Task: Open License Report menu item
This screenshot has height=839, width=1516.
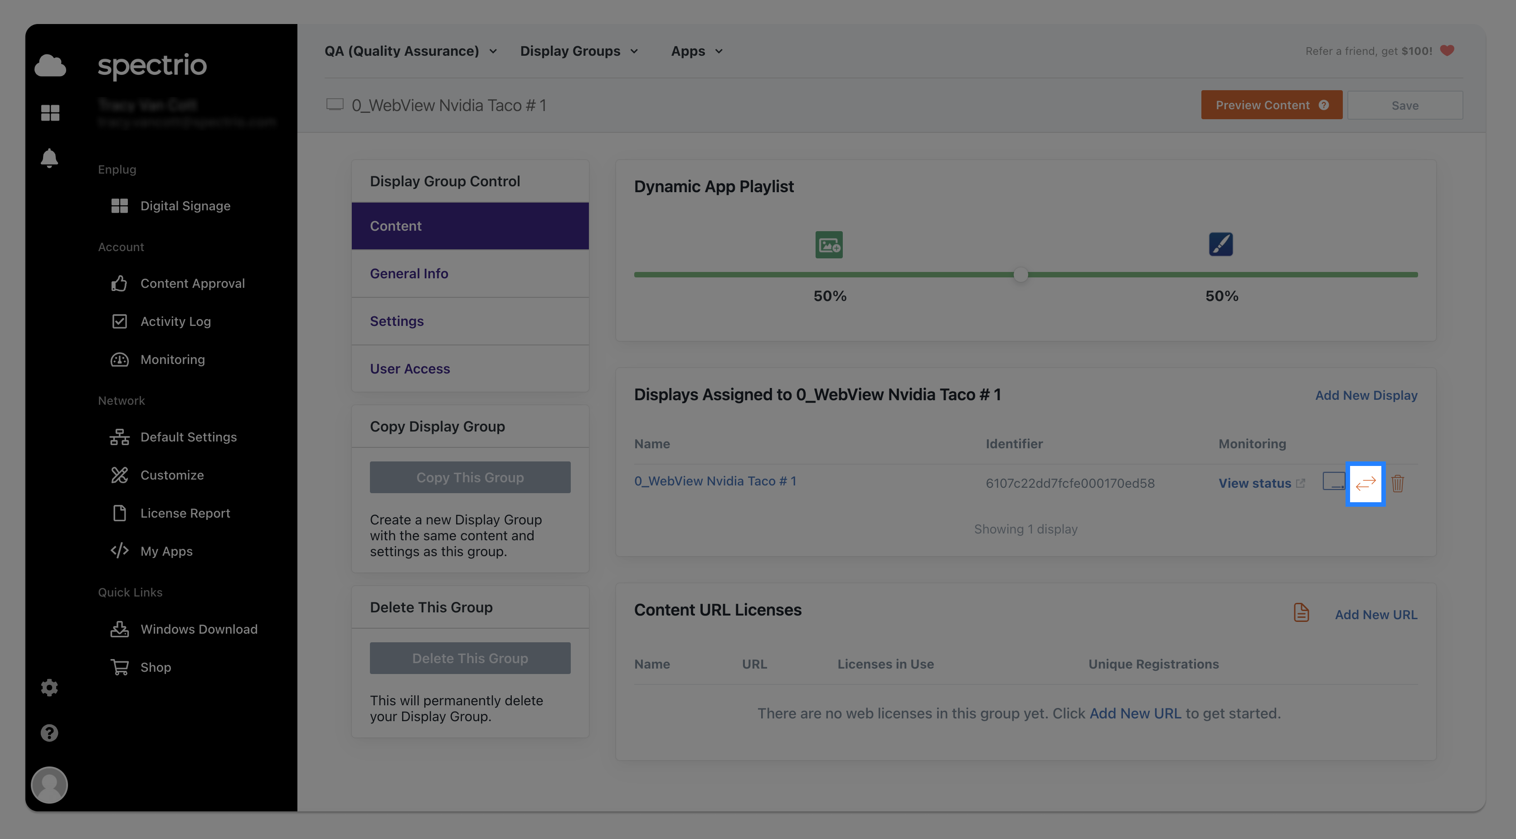Action: [x=185, y=514]
